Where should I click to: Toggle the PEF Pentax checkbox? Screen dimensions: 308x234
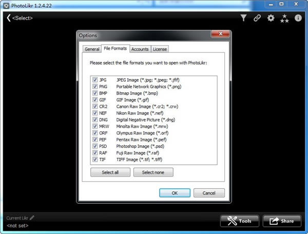pyautogui.click(x=95, y=140)
